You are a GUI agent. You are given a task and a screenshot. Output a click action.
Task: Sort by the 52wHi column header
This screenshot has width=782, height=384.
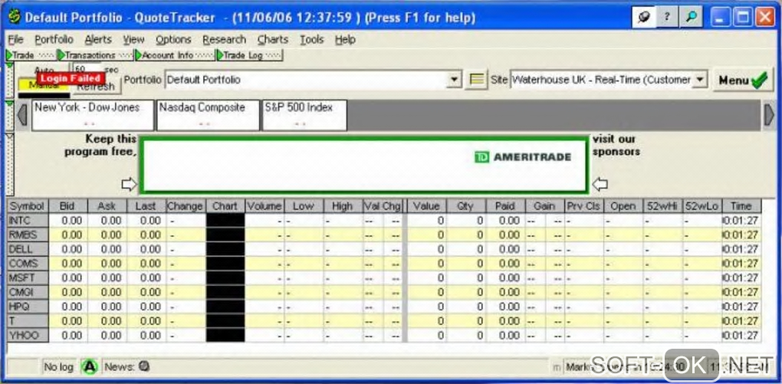[x=663, y=206]
